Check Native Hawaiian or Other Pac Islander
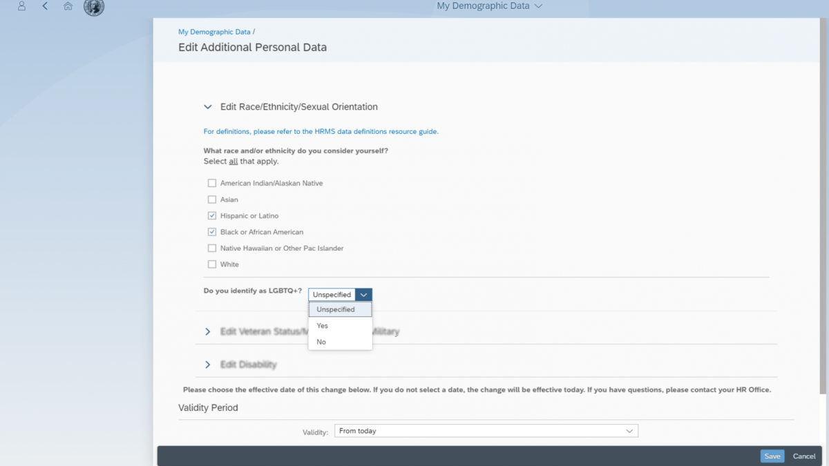The width and height of the screenshot is (829, 466). tap(212, 248)
